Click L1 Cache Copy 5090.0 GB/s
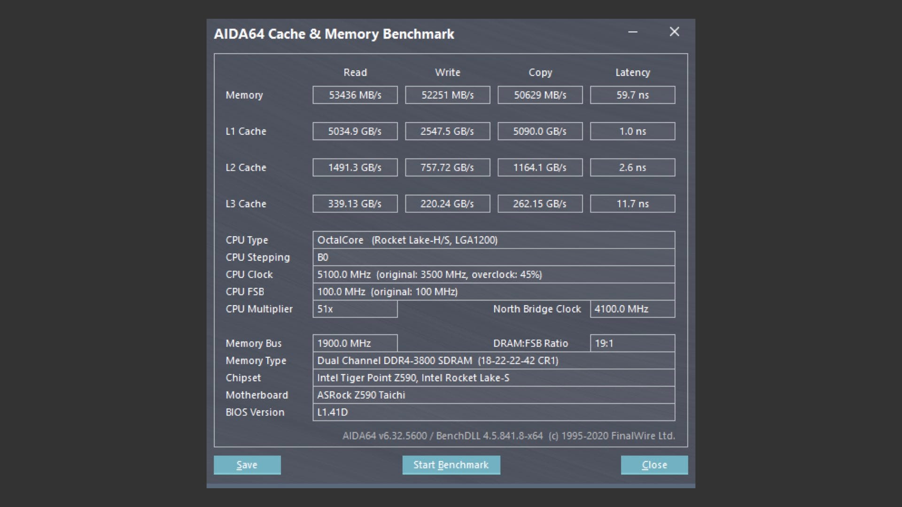This screenshot has height=507, width=902. point(540,131)
